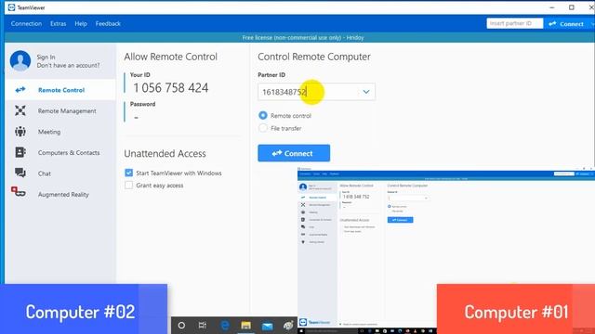Viewport: 595px width, 334px height.
Task: Open the Connection menu
Action: click(x=26, y=23)
